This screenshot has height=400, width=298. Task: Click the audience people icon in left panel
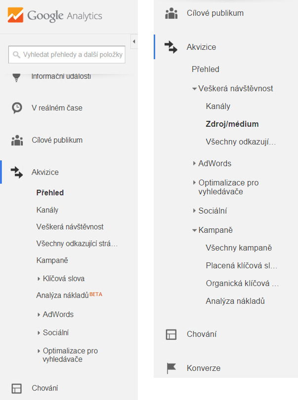17,140
